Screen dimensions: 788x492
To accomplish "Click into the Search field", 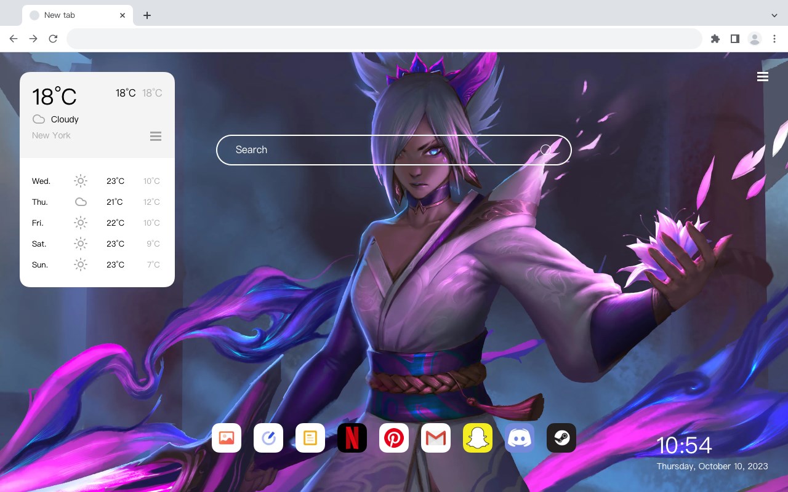I will 394,150.
